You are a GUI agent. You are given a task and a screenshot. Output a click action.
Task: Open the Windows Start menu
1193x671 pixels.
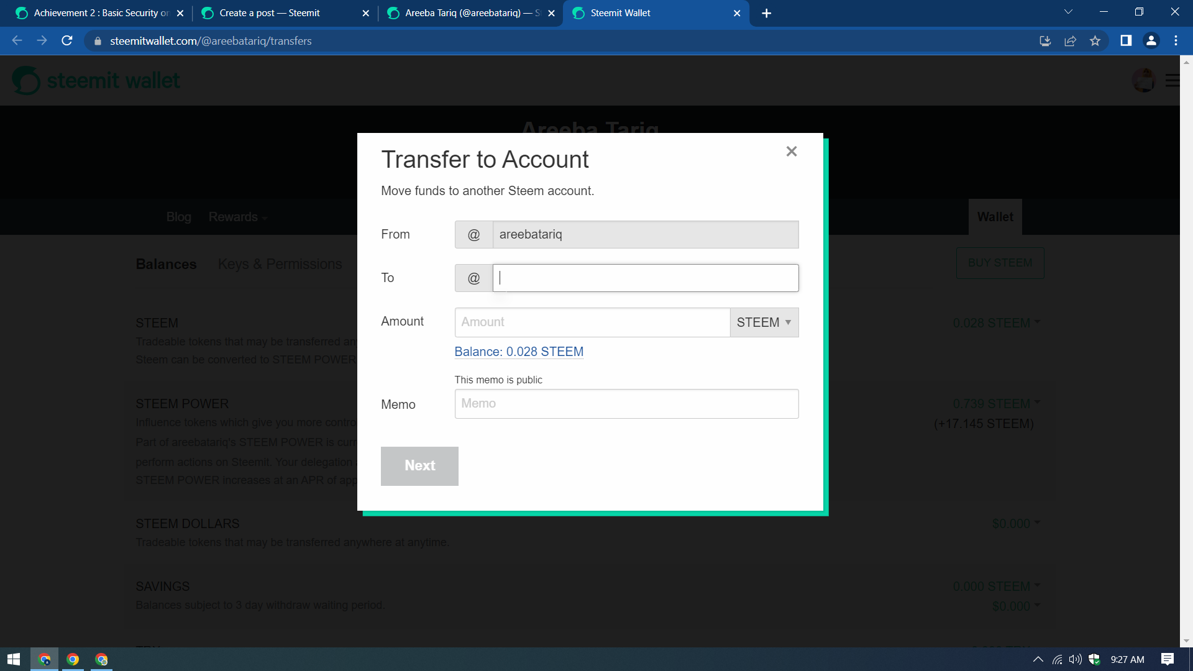point(14,659)
